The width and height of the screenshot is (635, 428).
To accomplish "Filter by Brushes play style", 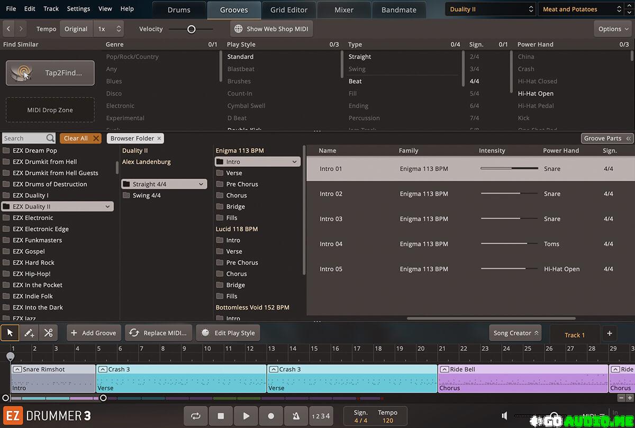I will (x=239, y=81).
